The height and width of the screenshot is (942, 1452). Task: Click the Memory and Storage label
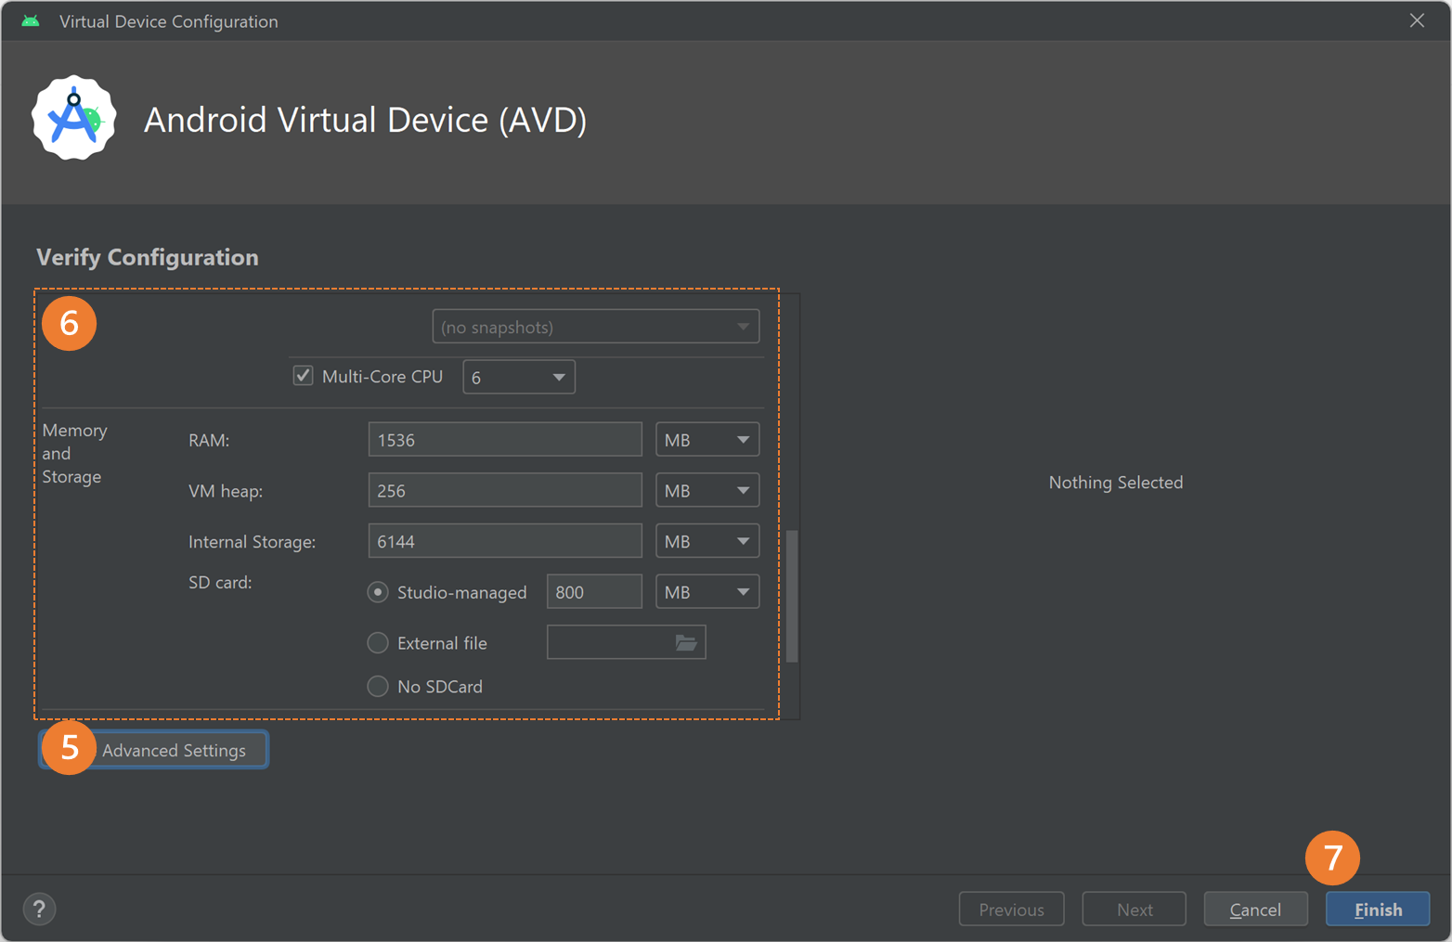click(x=74, y=454)
